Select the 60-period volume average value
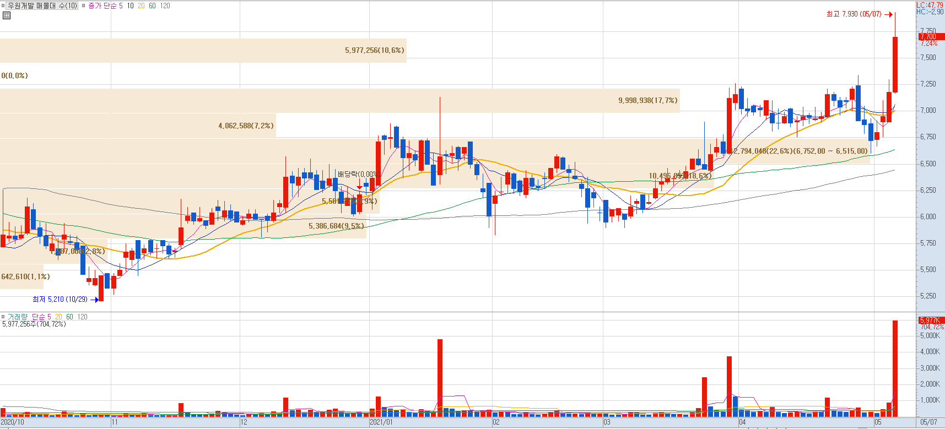Viewport: 945px width, 429px height. click(69, 317)
